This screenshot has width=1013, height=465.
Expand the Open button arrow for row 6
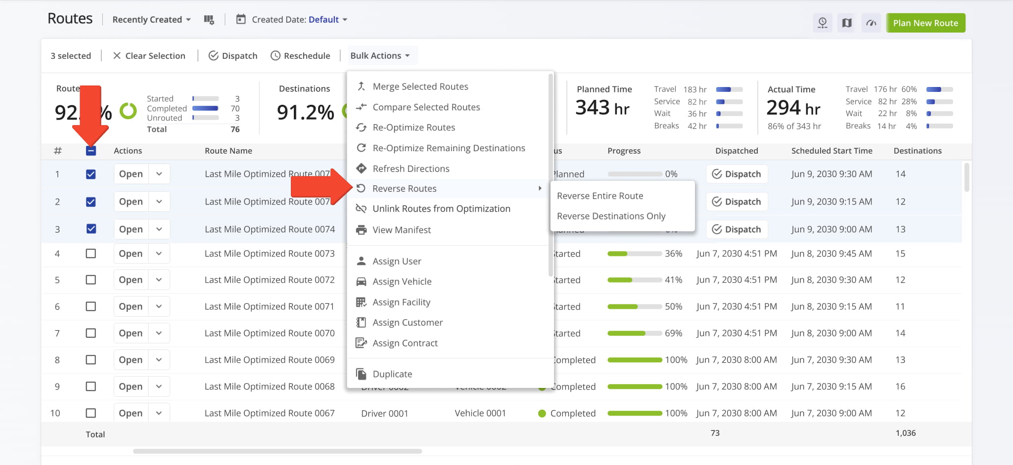tap(159, 306)
